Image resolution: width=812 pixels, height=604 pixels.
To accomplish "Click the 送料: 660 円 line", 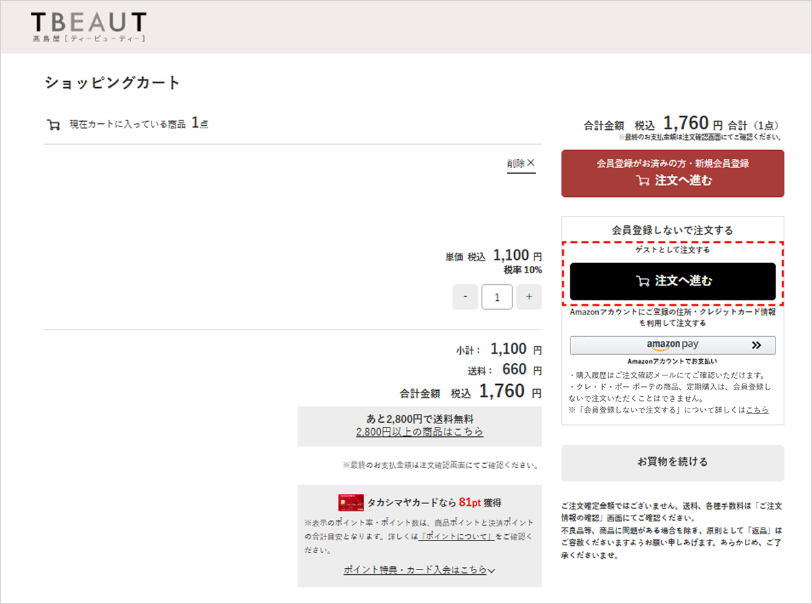I will point(505,370).
